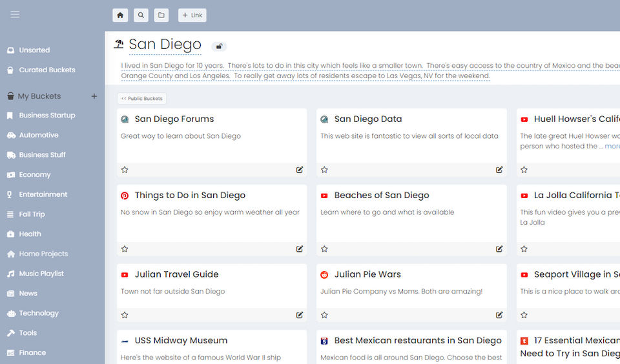Edit the Julian Pie Wars card

click(499, 315)
